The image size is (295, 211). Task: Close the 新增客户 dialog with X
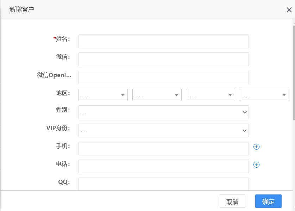tap(289, 10)
